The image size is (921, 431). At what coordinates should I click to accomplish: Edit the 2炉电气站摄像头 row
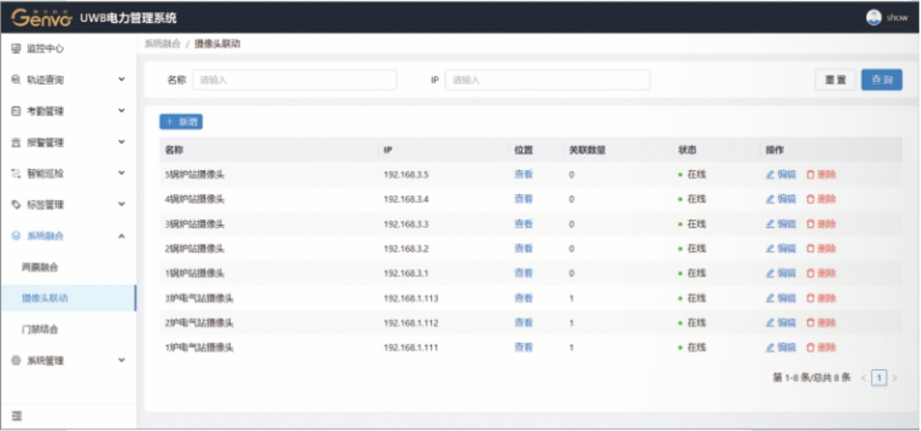pyautogui.click(x=781, y=323)
